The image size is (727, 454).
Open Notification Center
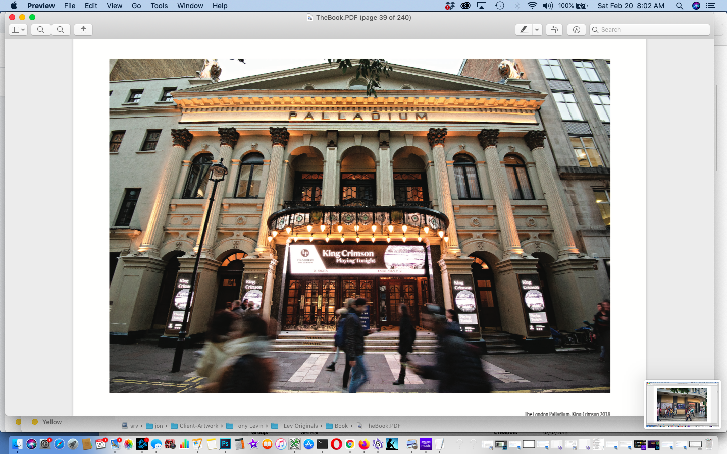pos(711,6)
